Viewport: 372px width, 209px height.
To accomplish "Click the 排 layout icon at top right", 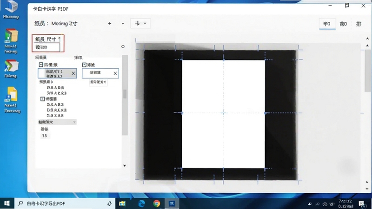I will point(359,24).
